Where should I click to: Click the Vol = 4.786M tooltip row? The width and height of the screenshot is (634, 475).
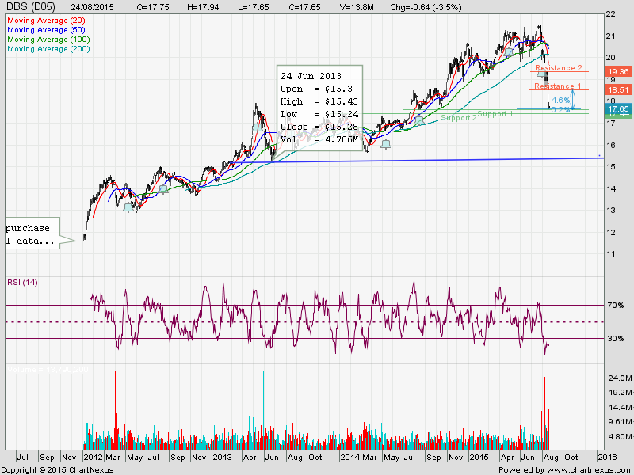pyautogui.click(x=319, y=139)
